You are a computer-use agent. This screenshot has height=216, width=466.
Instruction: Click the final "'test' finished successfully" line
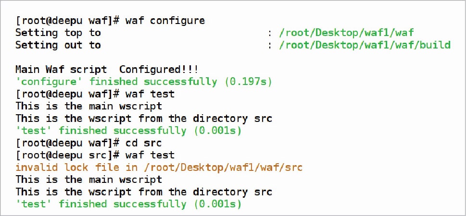(x=128, y=204)
